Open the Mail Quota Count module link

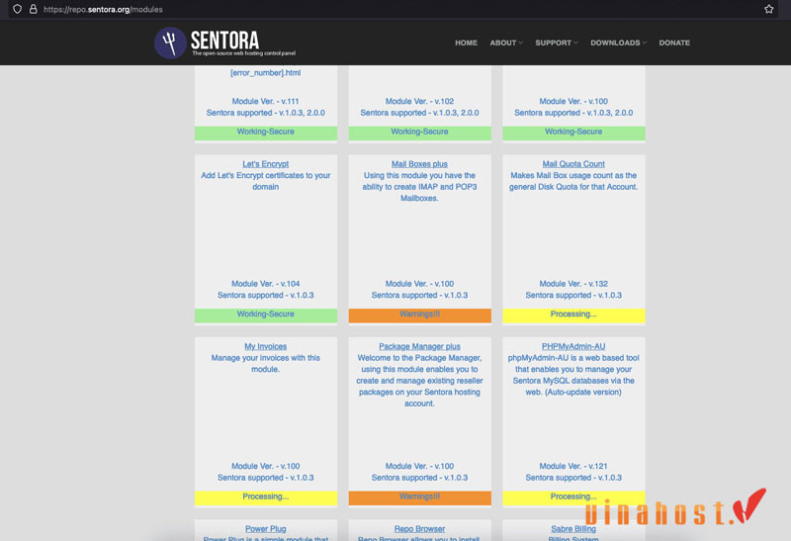tap(573, 164)
